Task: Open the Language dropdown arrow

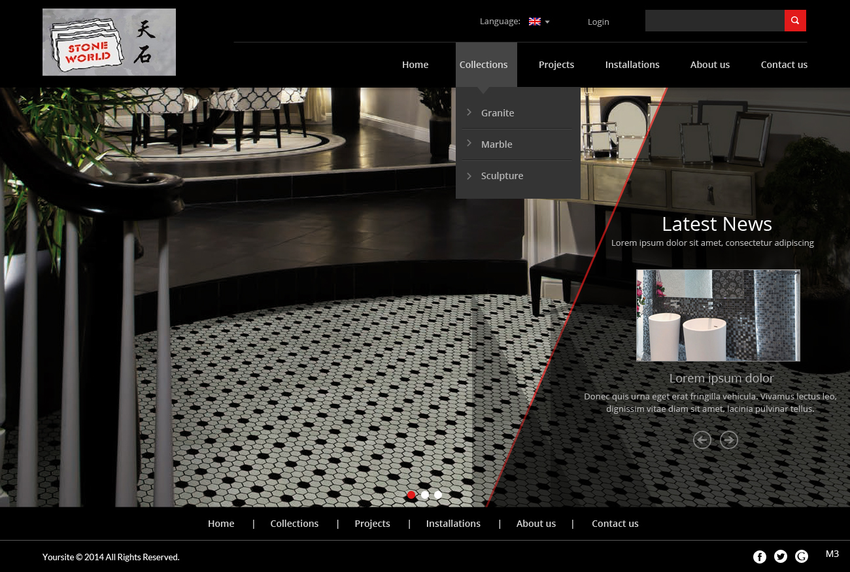Action: 547,22
